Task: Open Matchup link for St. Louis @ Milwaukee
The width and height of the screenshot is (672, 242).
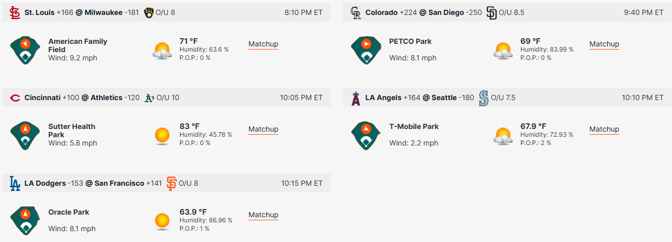Action: [263, 44]
